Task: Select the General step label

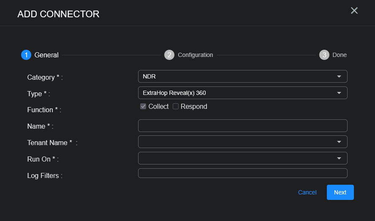Action: point(46,55)
